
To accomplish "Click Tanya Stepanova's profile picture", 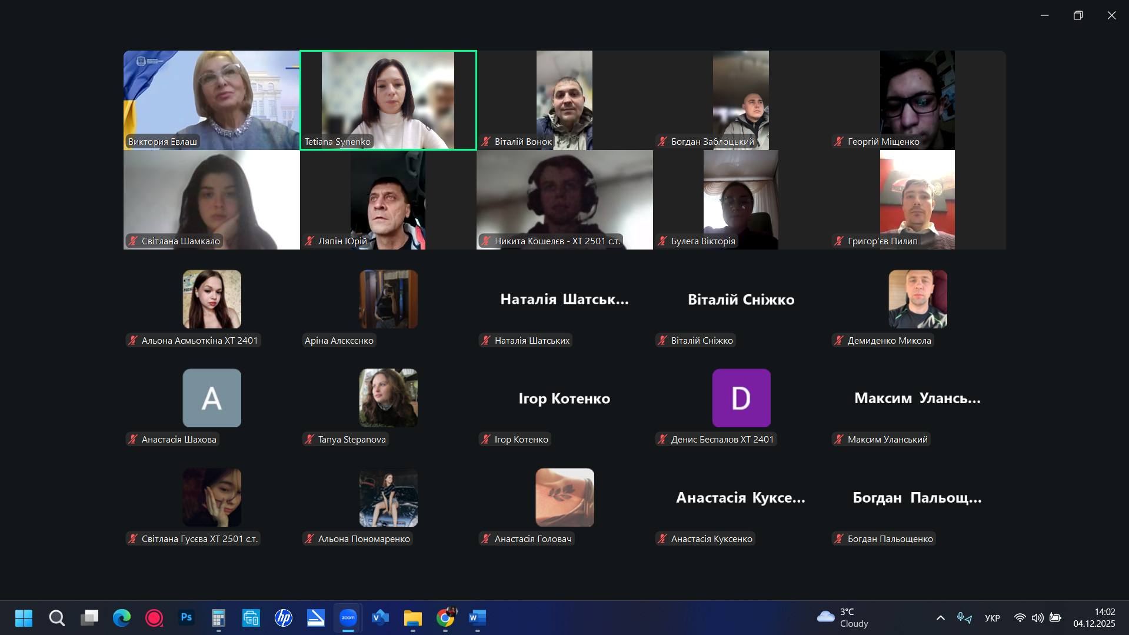I will click(x=388, y=398).
